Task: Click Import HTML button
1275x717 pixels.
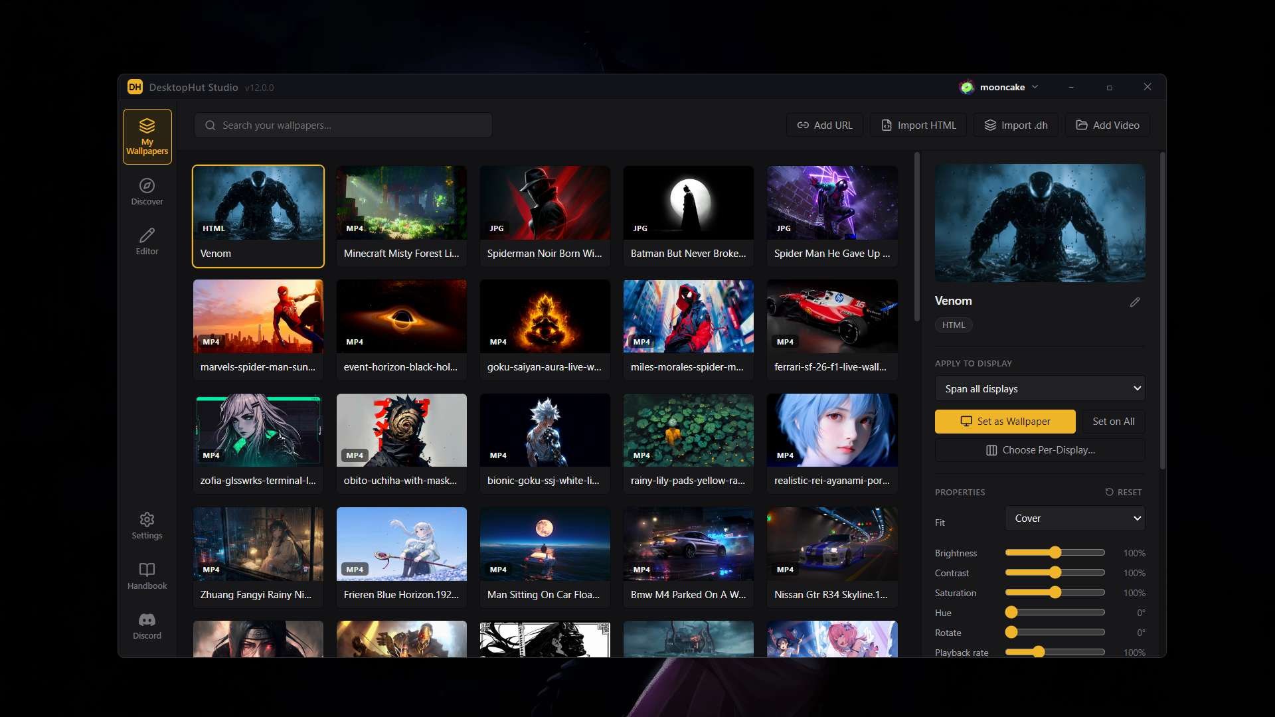Action: (918, 125)
